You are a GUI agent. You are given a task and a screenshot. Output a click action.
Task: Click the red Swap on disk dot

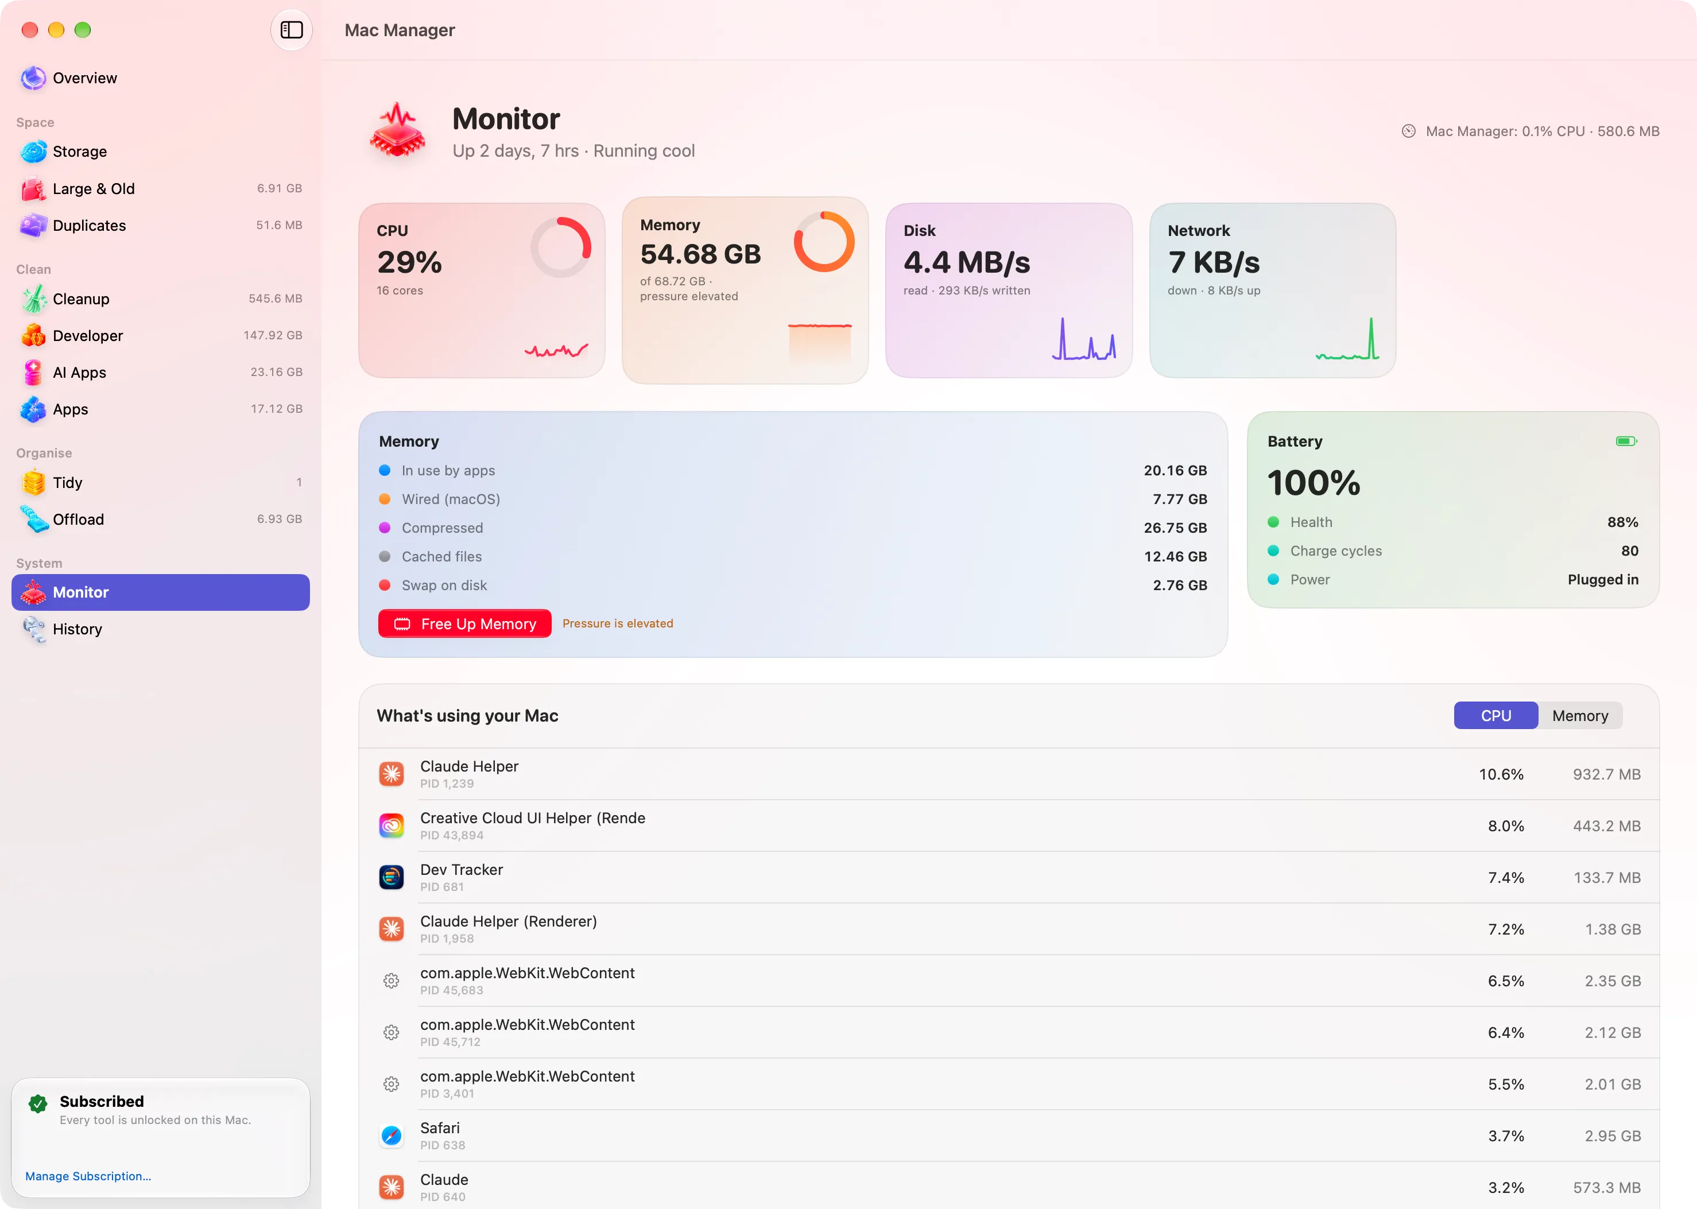click(385, 585)
